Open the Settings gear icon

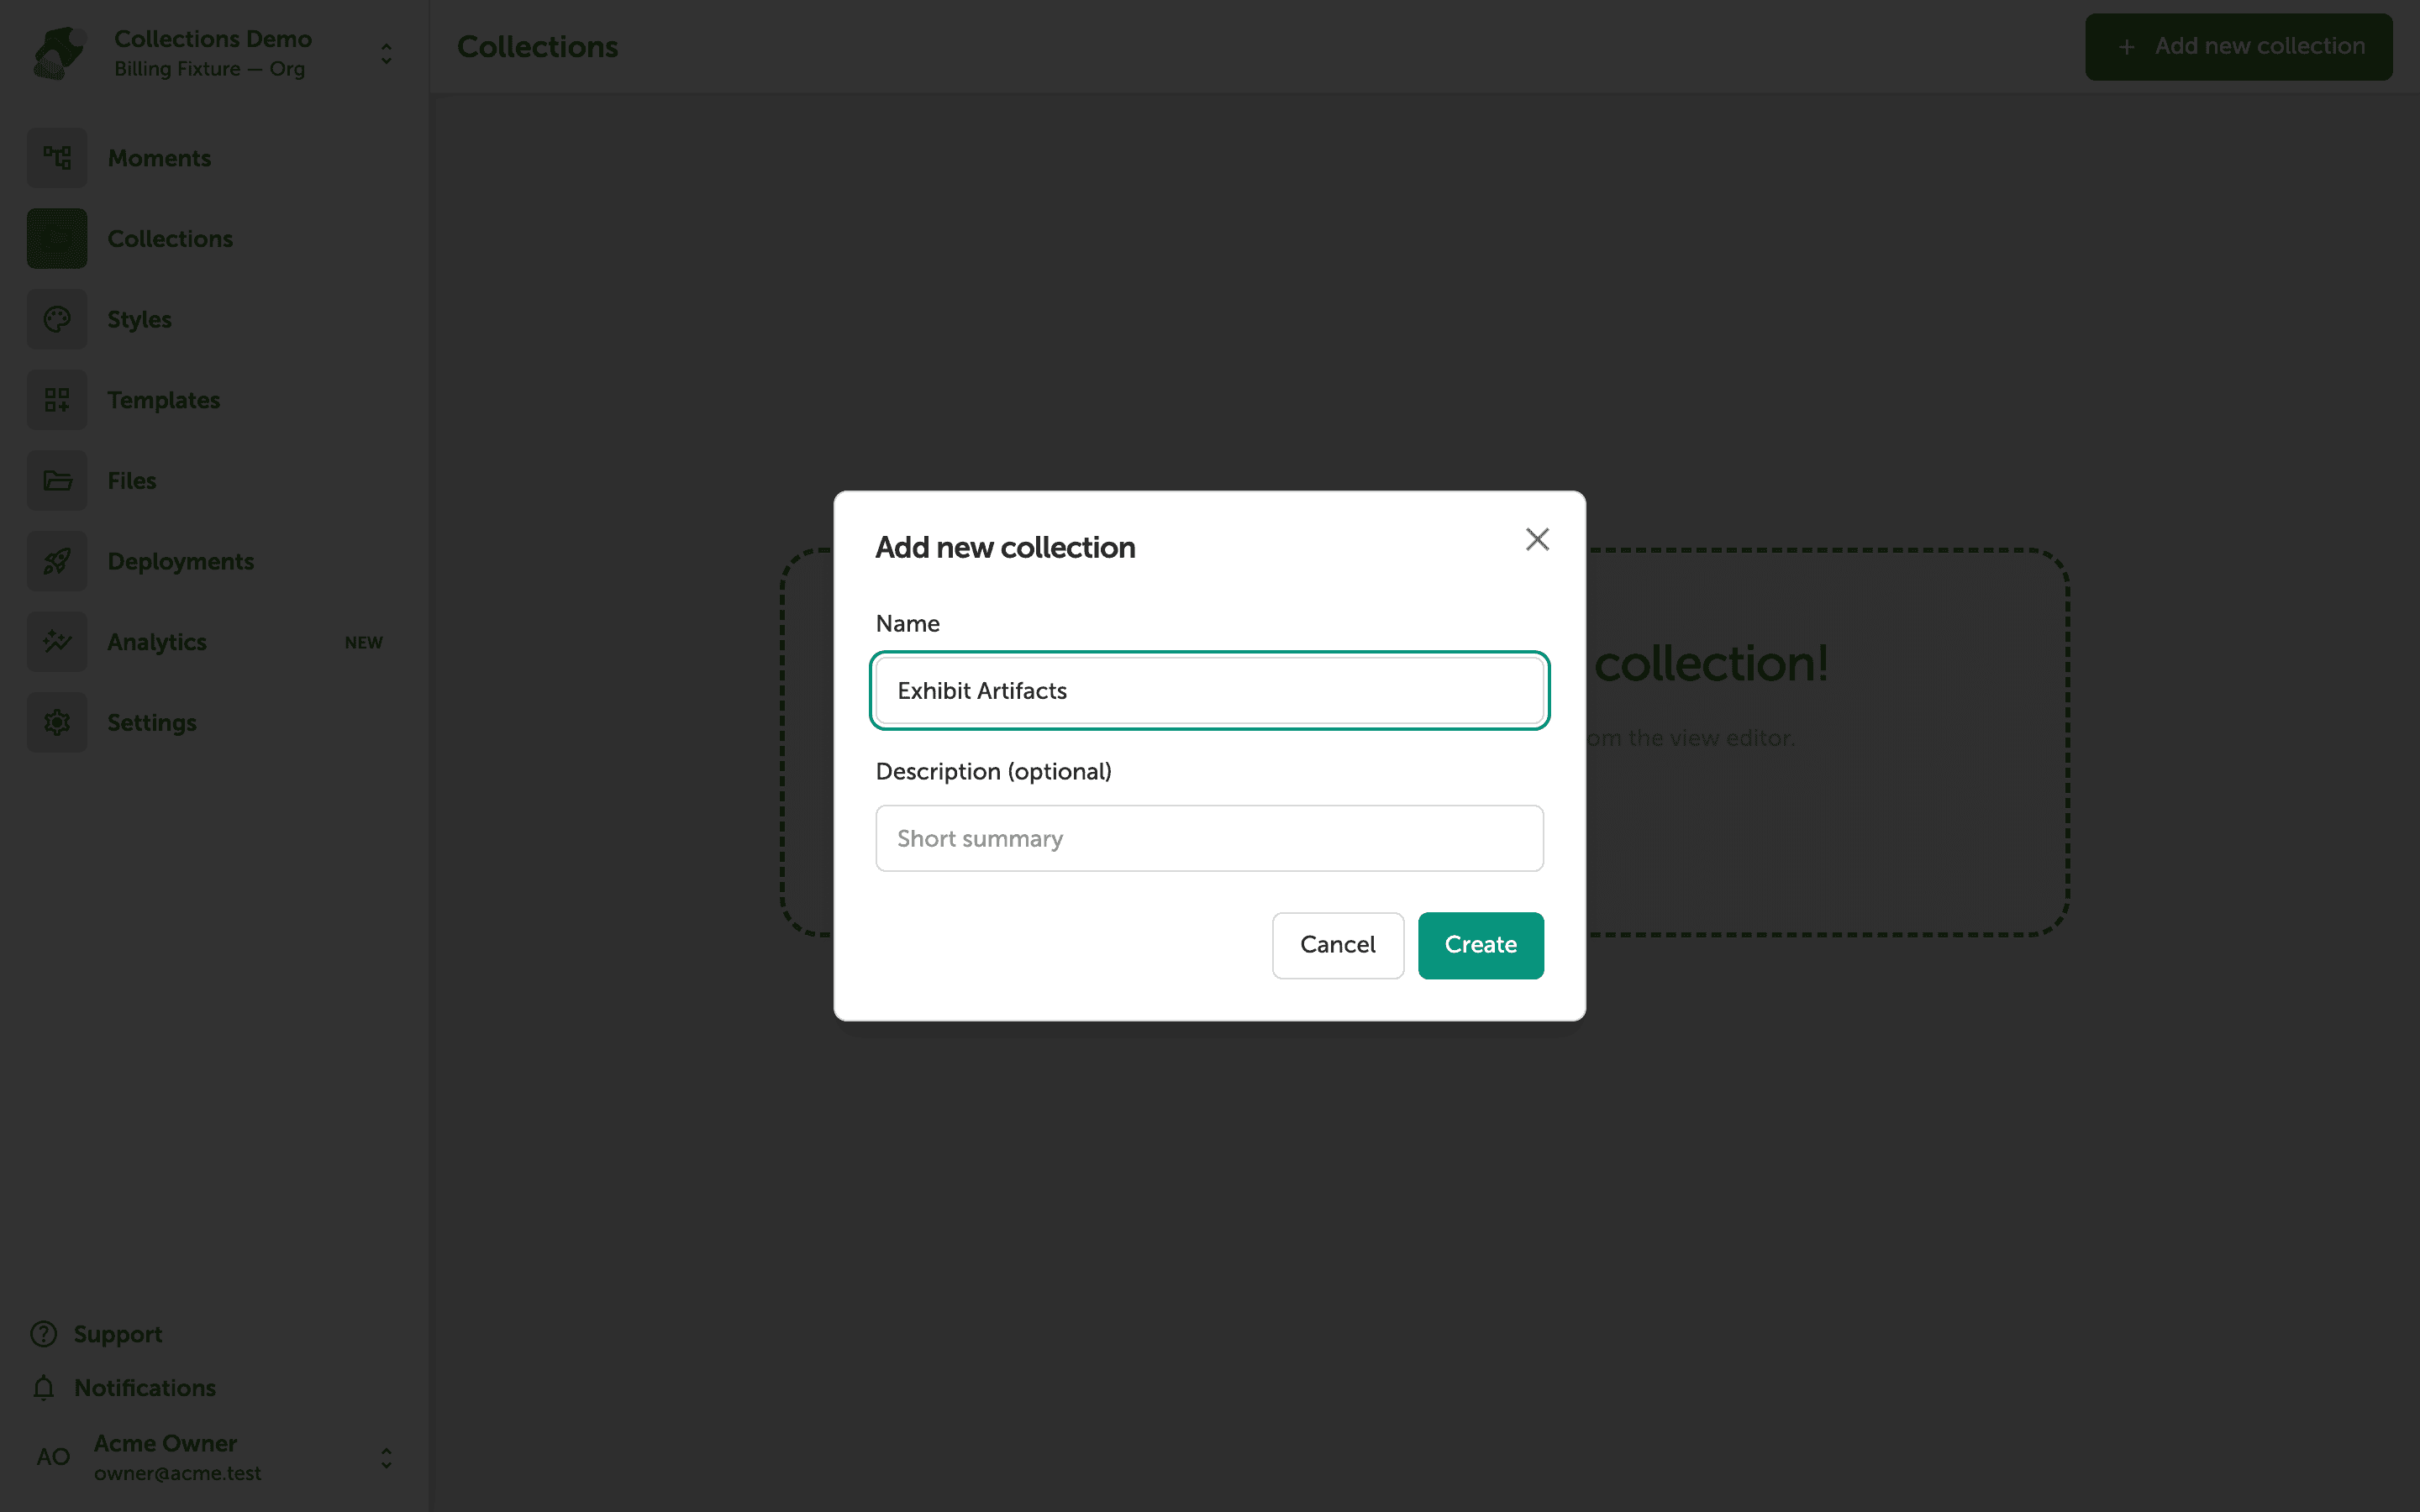(57, 722)
